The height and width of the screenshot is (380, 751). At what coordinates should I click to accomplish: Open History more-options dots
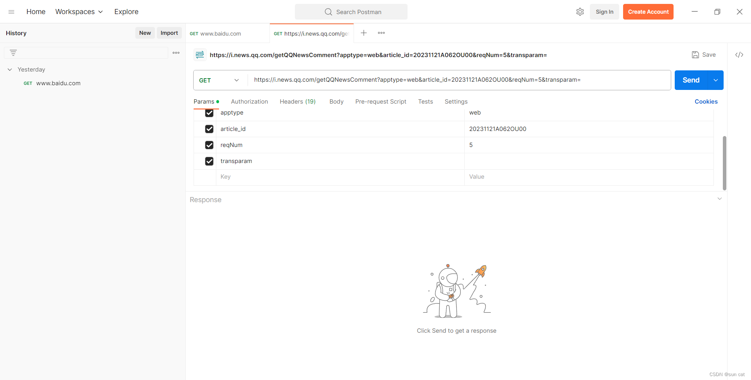[176, 53]
